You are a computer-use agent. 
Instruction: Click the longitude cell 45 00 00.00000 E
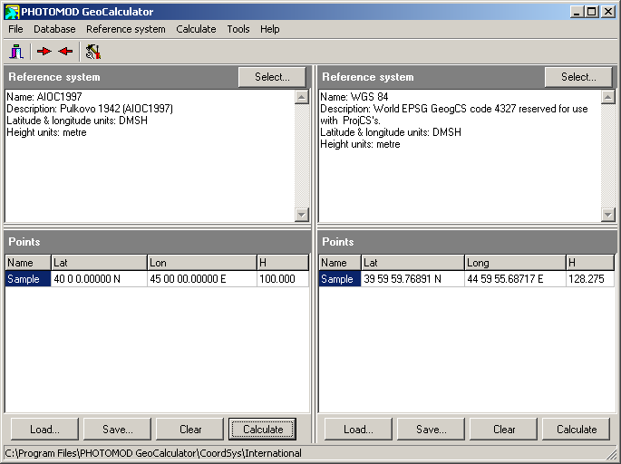click(202, 279)
